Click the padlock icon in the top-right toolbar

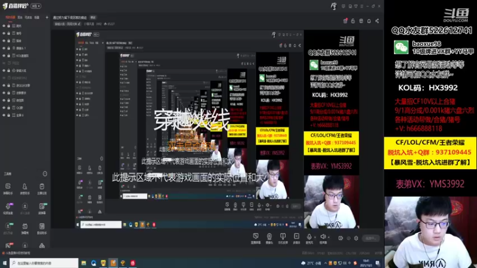pos(353,21)
